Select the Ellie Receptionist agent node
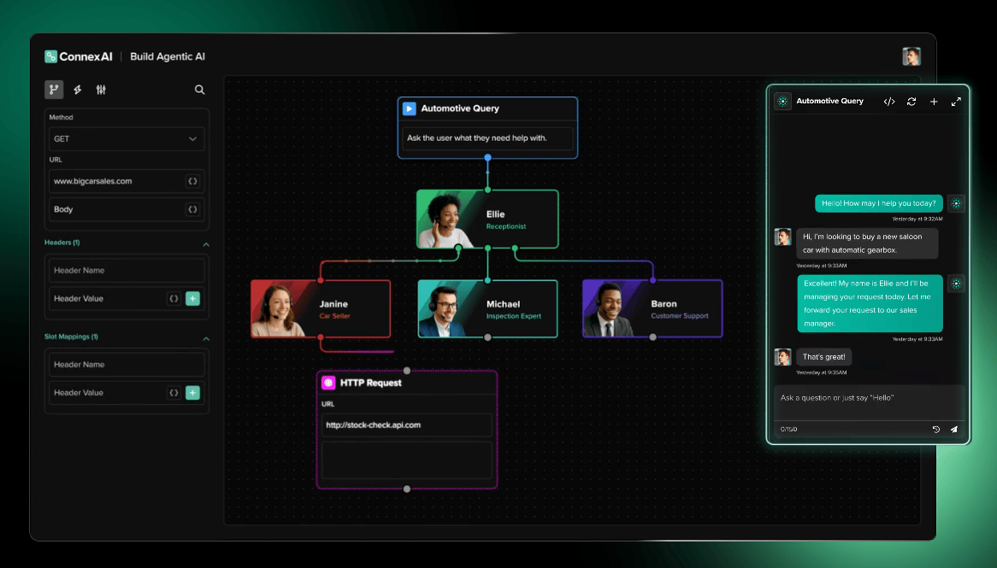 click(x=487, y=220)
